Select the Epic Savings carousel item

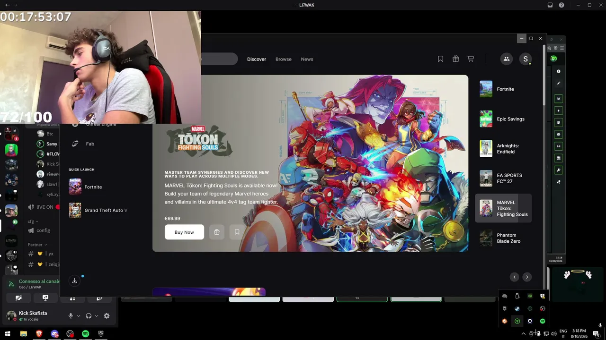pos(503,119)
